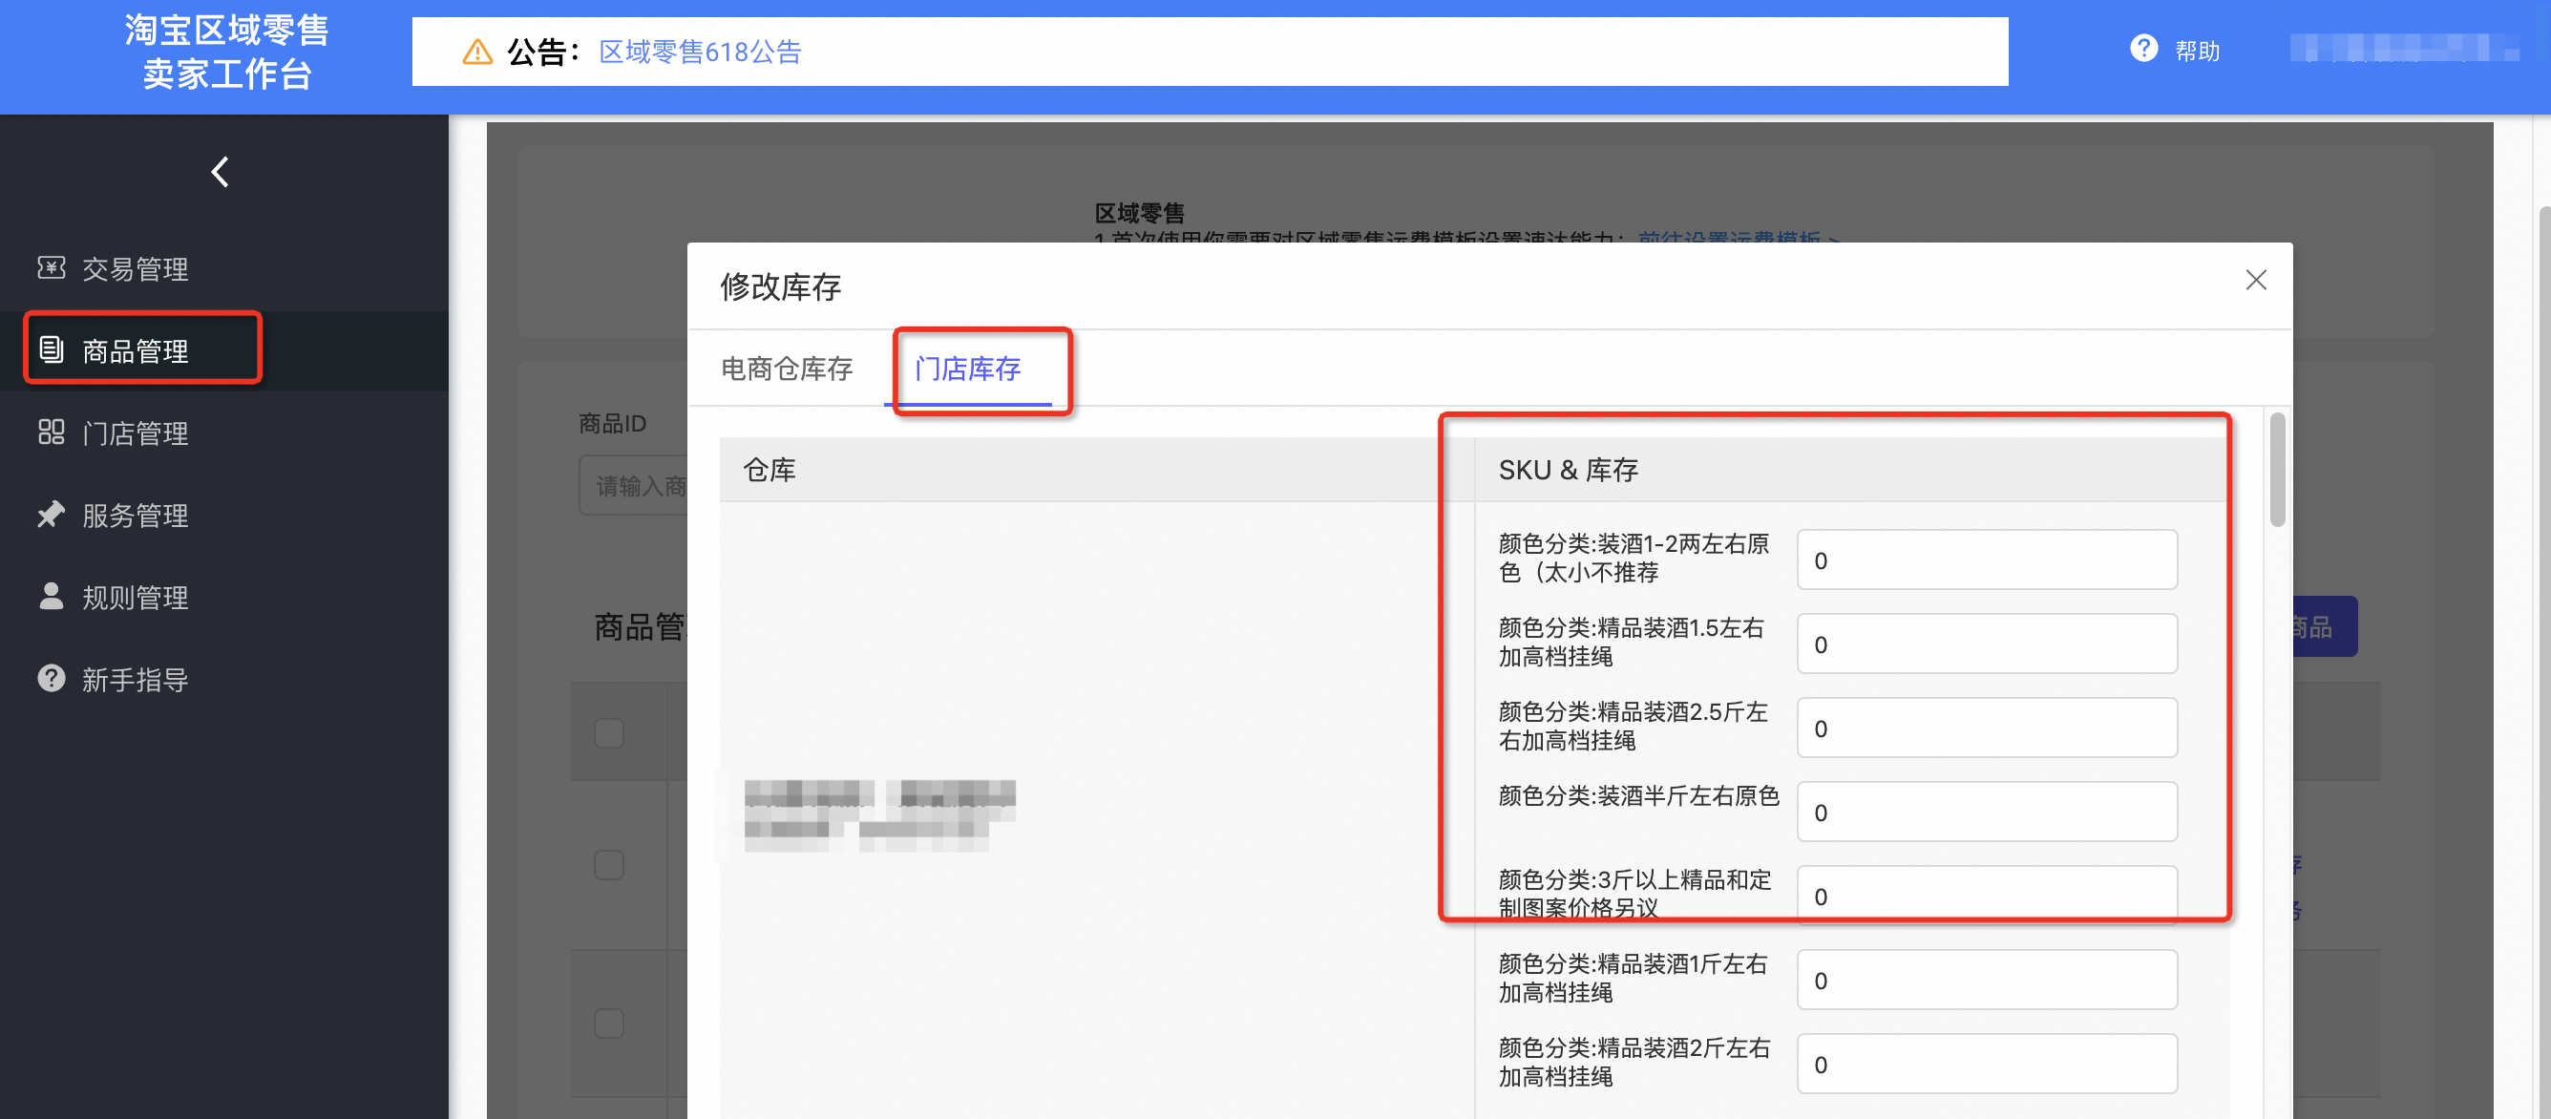Click label 颜色分类:3斤以上精品和定制图案价格另议
The image size is (2551, 1119).
1634,895
